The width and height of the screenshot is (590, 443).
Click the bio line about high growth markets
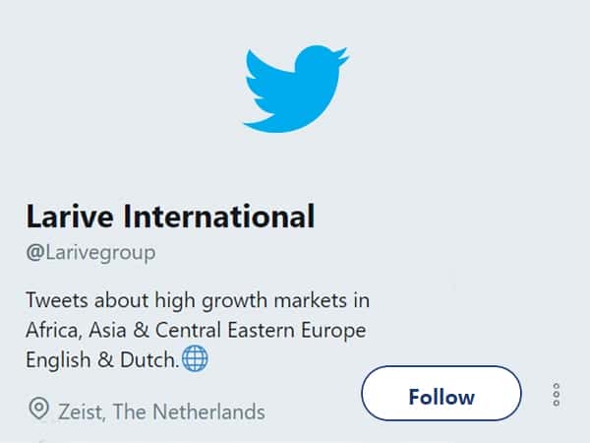click(x=198, y=301)
